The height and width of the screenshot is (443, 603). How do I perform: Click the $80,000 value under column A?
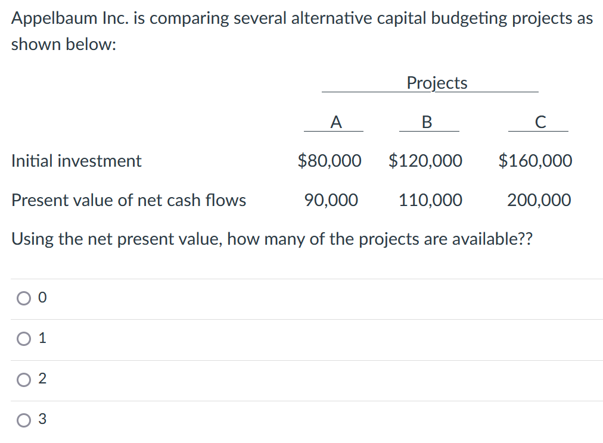coord(330,161)
